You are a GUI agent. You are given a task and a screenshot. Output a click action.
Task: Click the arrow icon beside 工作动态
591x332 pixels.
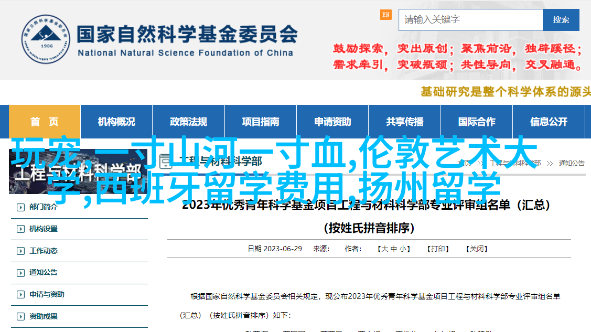(21, 251)
